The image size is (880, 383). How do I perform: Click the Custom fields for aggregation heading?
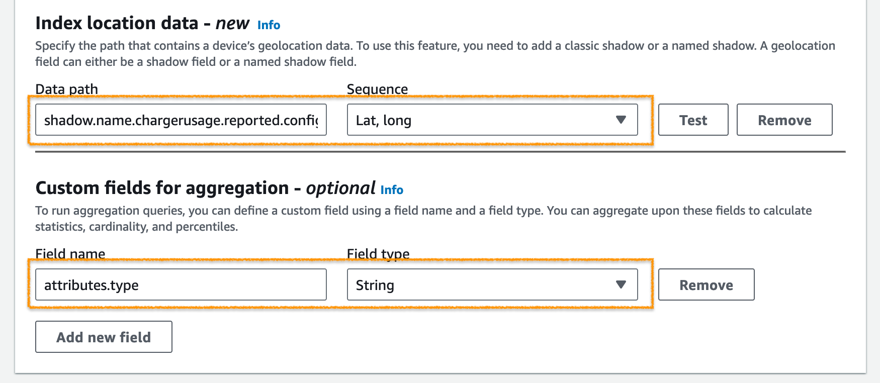(x=205, y=188)
